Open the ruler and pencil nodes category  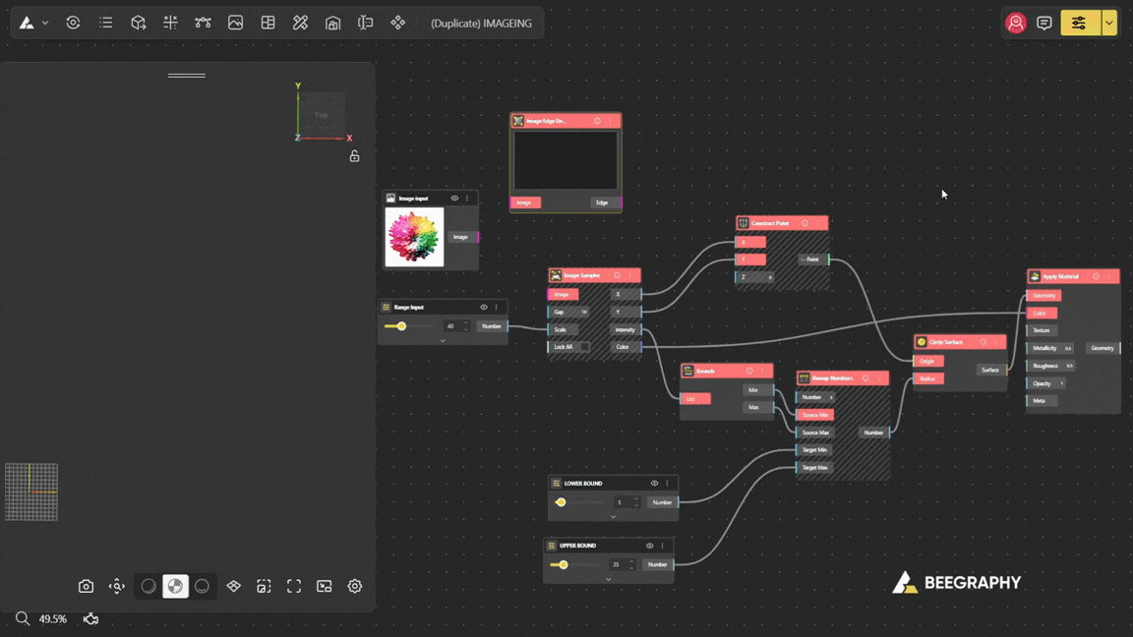point(301,24)
